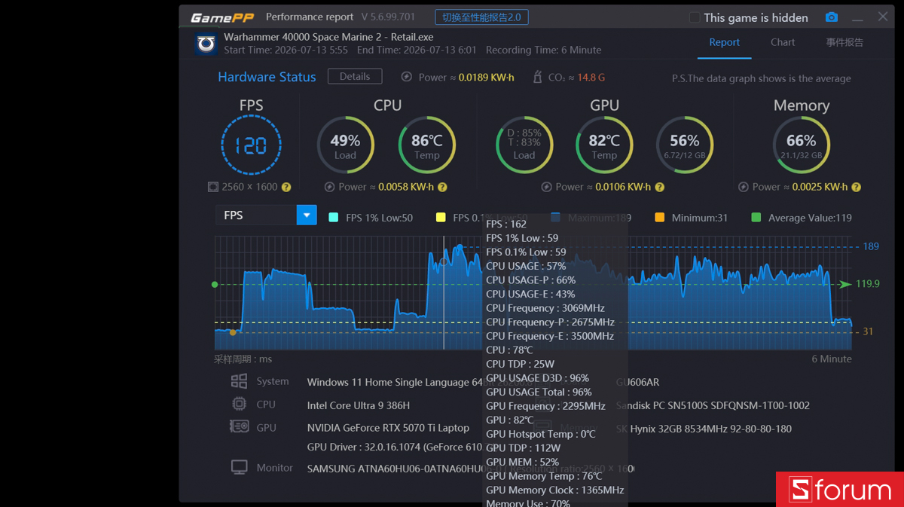Click 'SK Hynix 32GB 8534MHz' memory text

pos(704,429)
